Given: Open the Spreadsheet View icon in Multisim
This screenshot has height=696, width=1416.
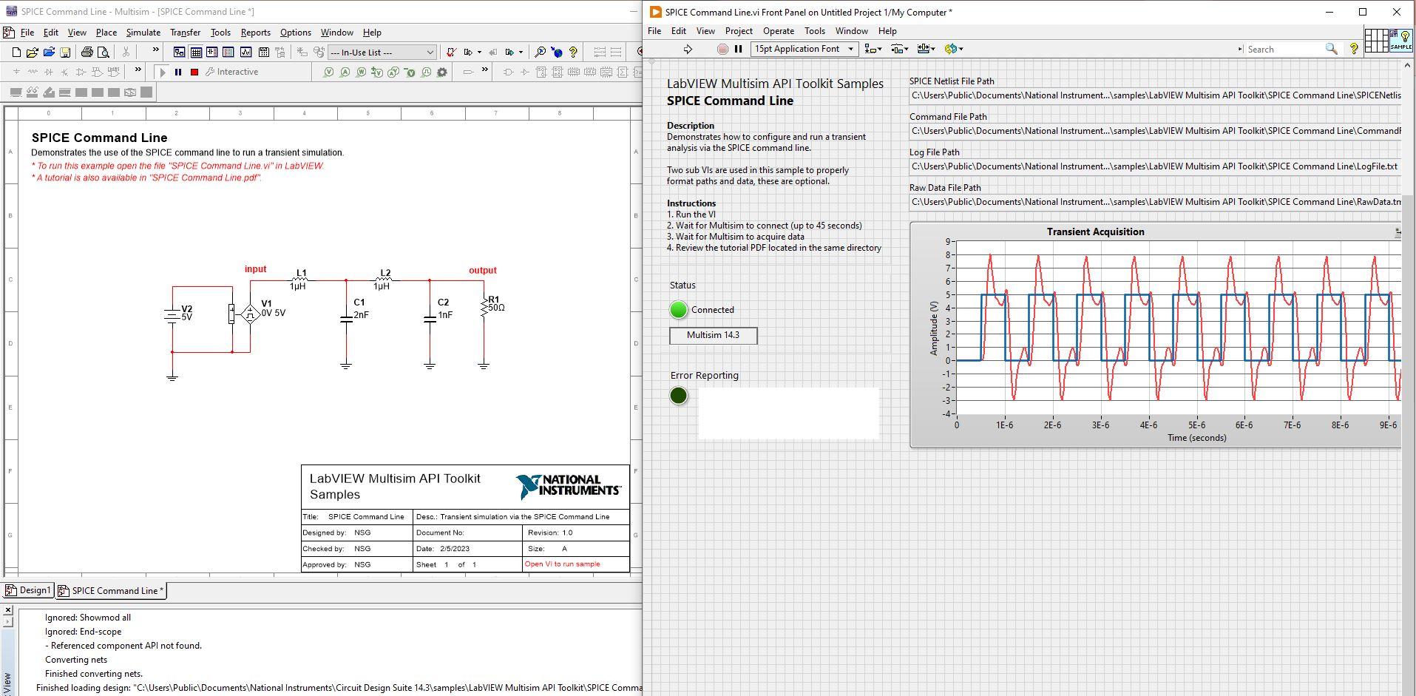Looking at the screenshot, I should [x=196, y=52].
